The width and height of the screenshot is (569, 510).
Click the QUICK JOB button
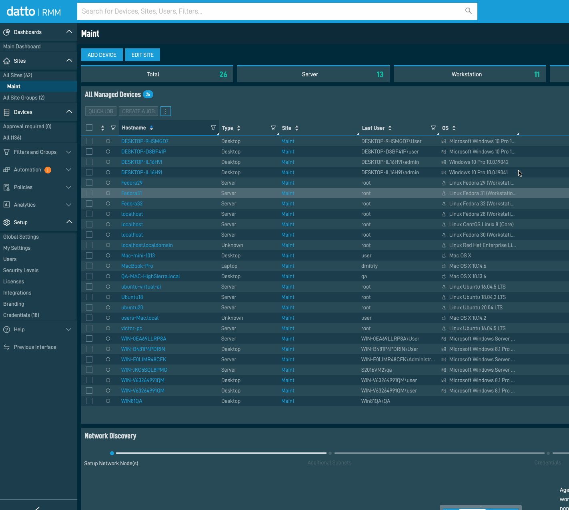[101, 111]
